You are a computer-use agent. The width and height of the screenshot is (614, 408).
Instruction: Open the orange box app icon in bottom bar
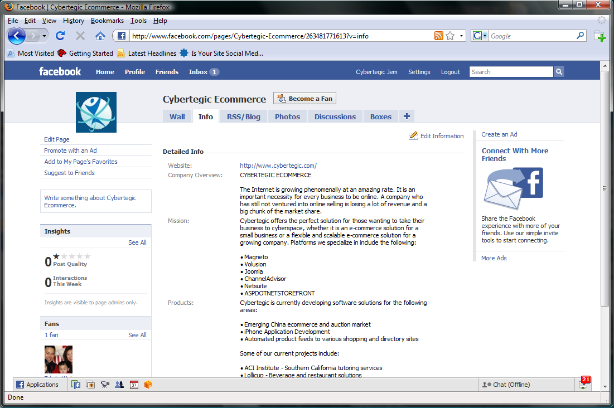click(148, 385)
